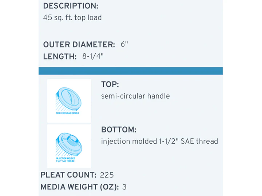
Task: Click the MEDIA WEIGHT (OZ) label
Action: coord(80,187)
